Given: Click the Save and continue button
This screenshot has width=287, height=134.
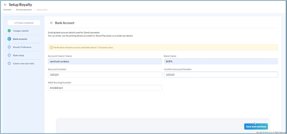Looking at the screenshot, I should [x=256, y=127].
